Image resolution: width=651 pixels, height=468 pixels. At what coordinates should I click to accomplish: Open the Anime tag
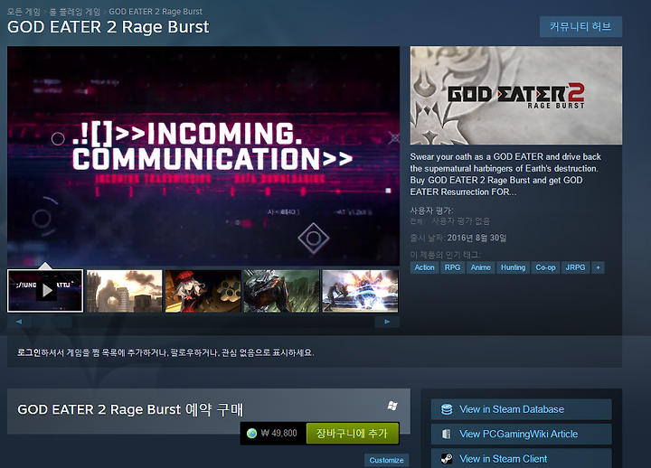point(480,267)
